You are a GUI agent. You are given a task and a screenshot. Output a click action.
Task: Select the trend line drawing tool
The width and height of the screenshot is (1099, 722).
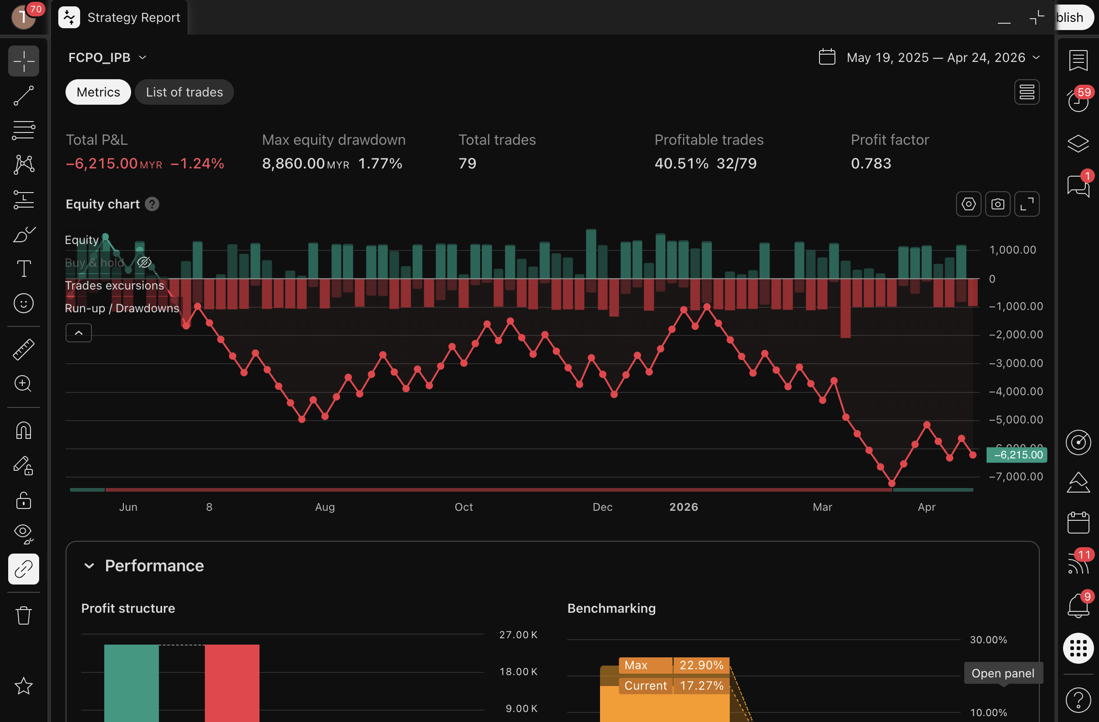[24, 96]
